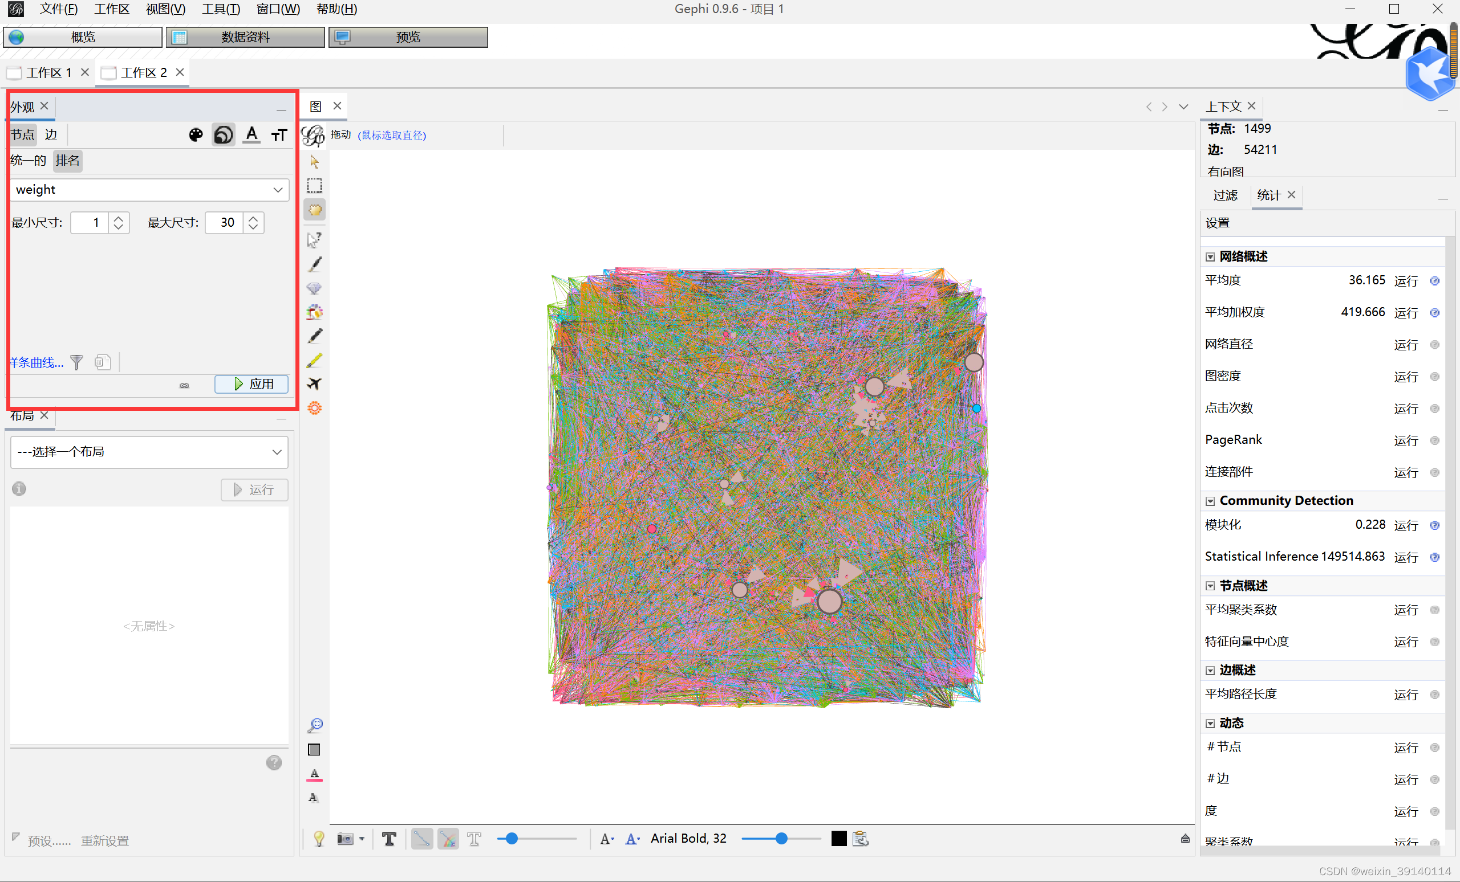Open the choose a layout dropdown
Image resolution: width=1460 pixels, height=882 pixels.
tap(276, 452)
